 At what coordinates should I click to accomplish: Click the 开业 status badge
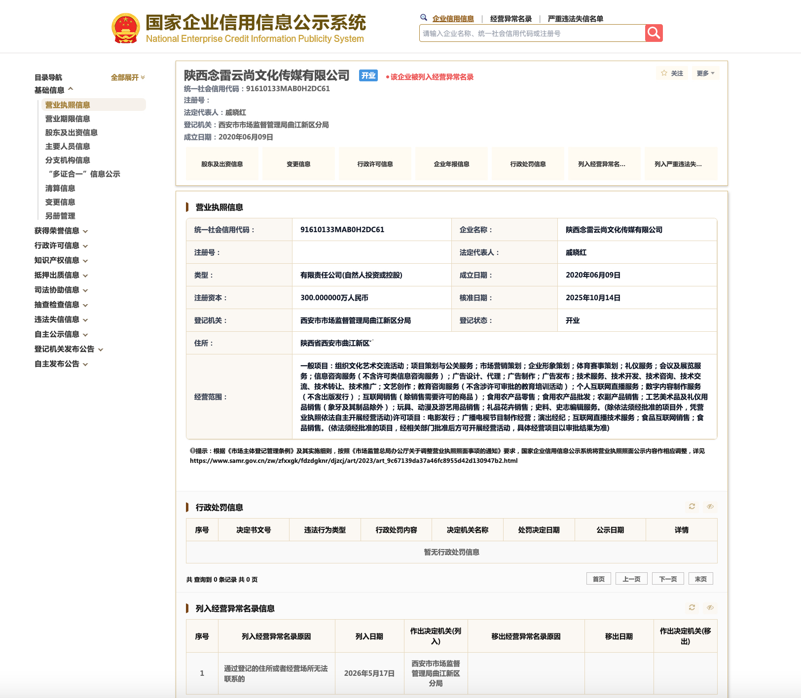pos(368,75)
